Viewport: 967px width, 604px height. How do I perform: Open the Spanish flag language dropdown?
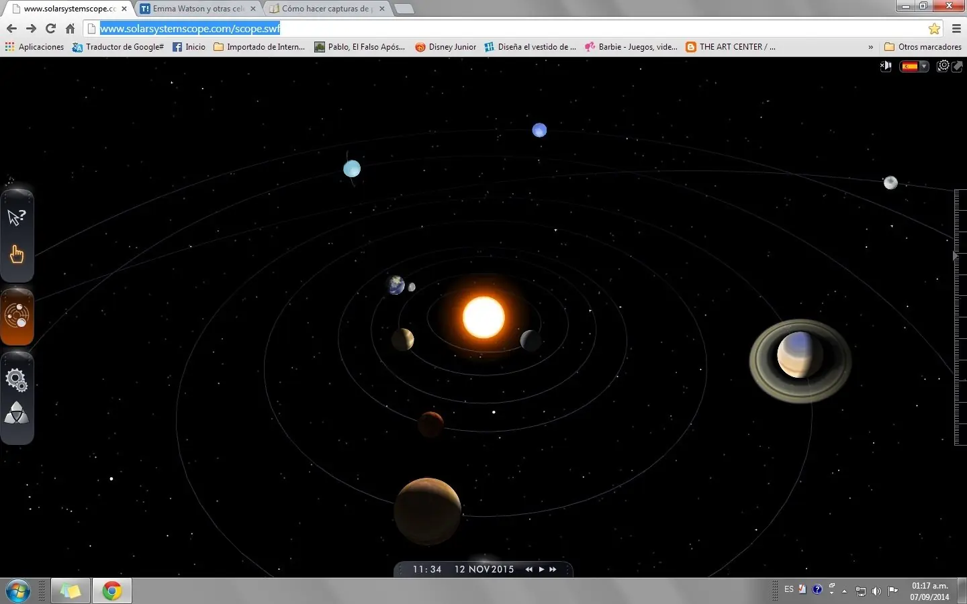[914, 66]
